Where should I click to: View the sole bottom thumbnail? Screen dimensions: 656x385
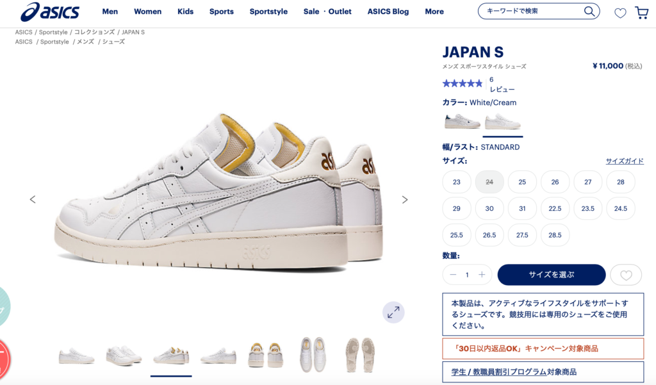pos(360,355)
